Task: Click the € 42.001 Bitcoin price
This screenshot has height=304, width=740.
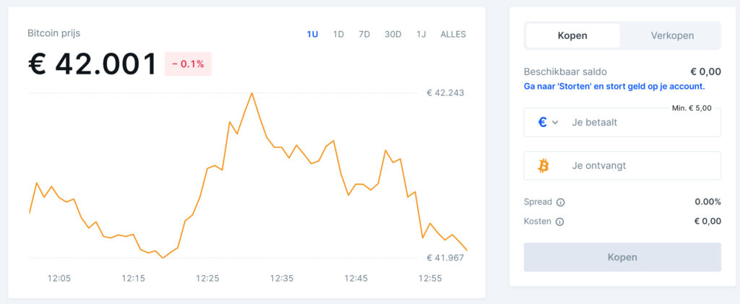Action: coord(92,64)
